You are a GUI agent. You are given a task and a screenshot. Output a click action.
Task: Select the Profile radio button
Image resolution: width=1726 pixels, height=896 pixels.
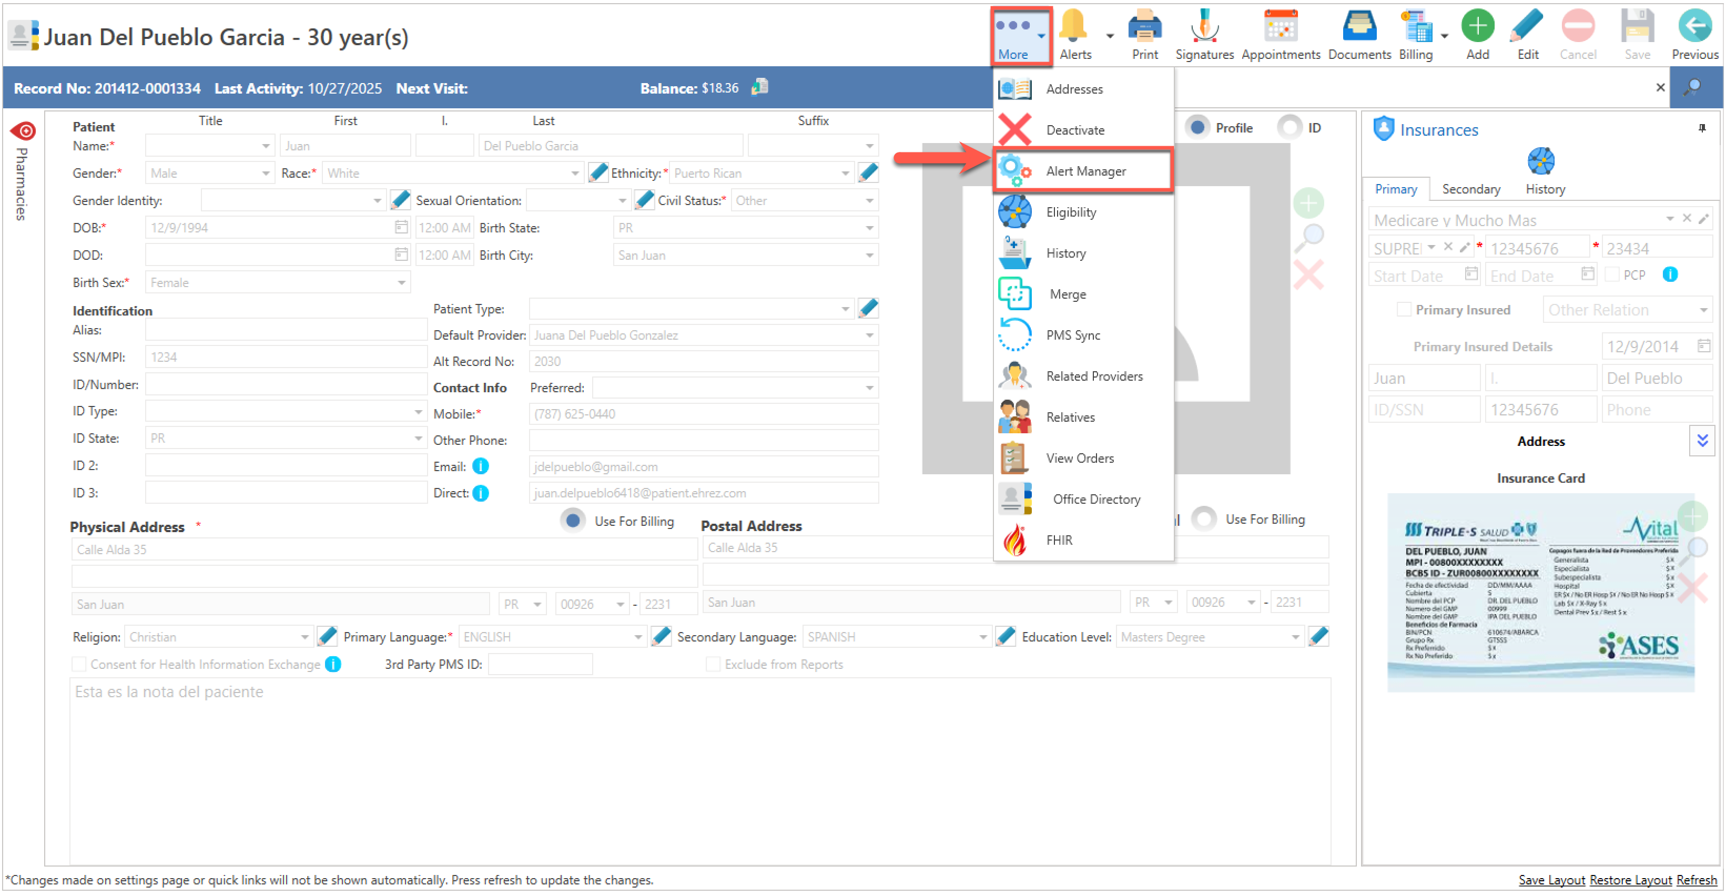point(1197,127)
